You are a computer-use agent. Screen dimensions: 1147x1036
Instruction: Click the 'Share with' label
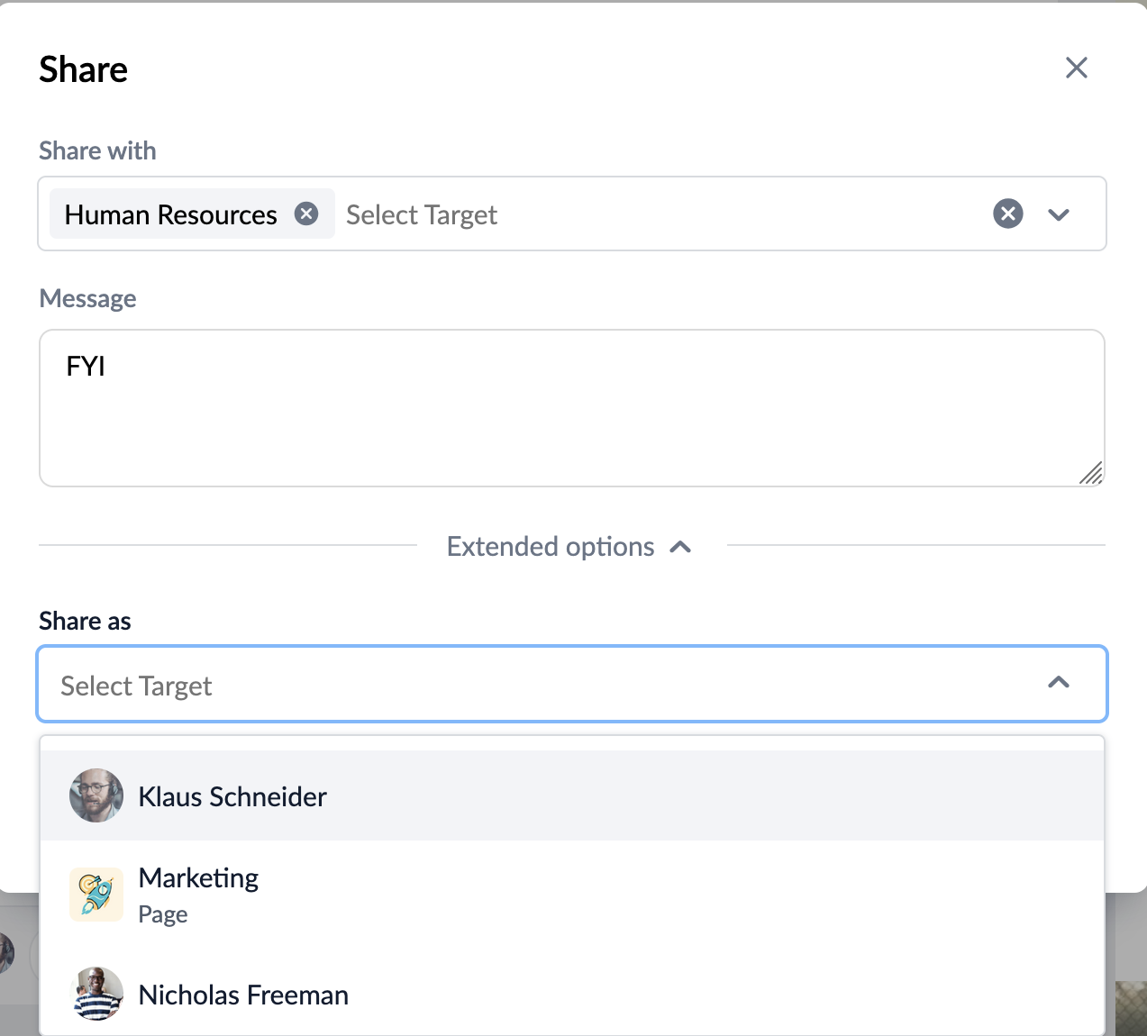point(97,150)
